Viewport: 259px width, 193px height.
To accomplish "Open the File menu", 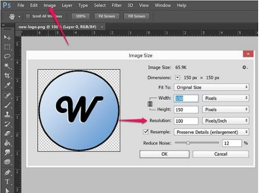I will 21,6.
